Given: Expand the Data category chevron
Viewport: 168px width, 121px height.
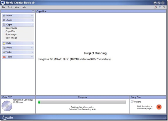Looking at the screenshot, I should 32,43.
